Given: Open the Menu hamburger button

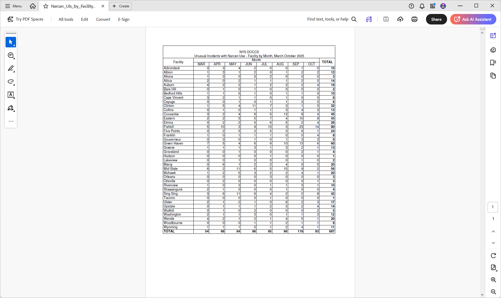Looking at the screenshot, I should point(13,6).
